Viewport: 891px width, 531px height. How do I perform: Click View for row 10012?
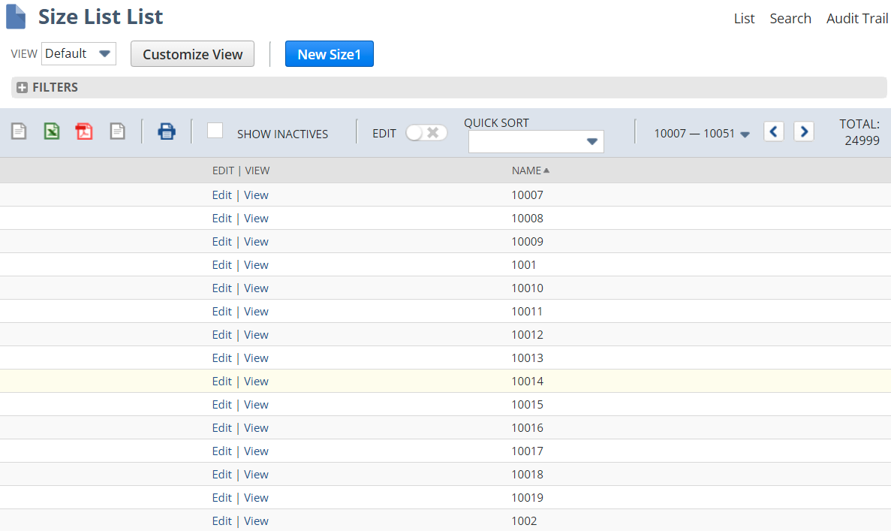coord(256,335)
